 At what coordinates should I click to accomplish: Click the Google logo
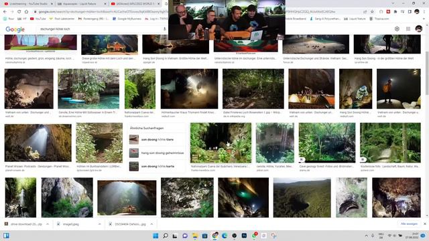click(15, 29)
